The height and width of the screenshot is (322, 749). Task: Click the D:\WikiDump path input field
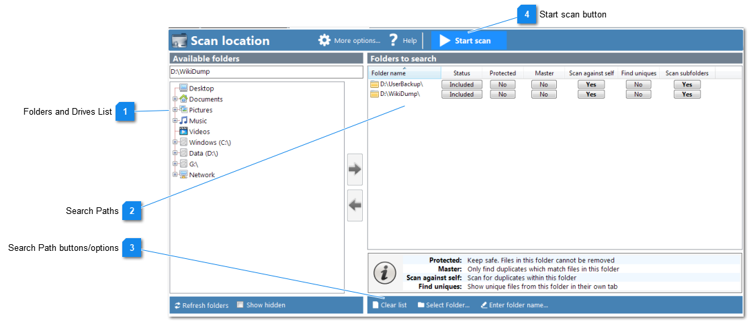267,72
